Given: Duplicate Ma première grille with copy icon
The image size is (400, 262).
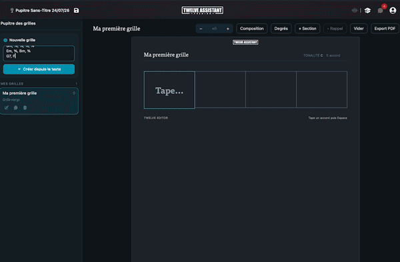Looking at the screenshot, I should coord(16,107).
